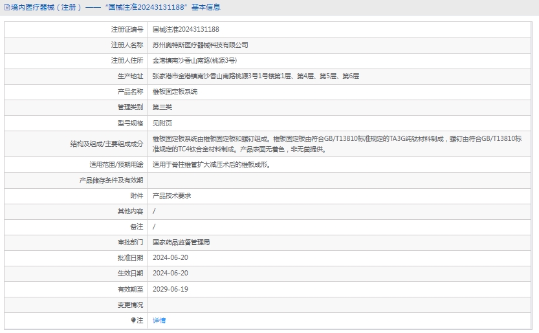539x333 pixels.
Task: Click the registrant address 金港镇南沙香山南路 value
Action: click(194, 61)
